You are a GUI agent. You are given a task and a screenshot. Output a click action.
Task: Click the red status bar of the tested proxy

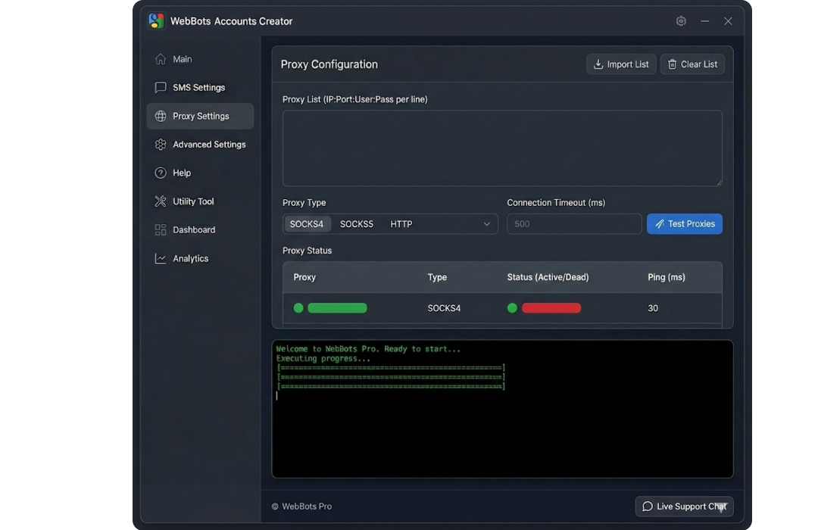[x=551, y=307]
